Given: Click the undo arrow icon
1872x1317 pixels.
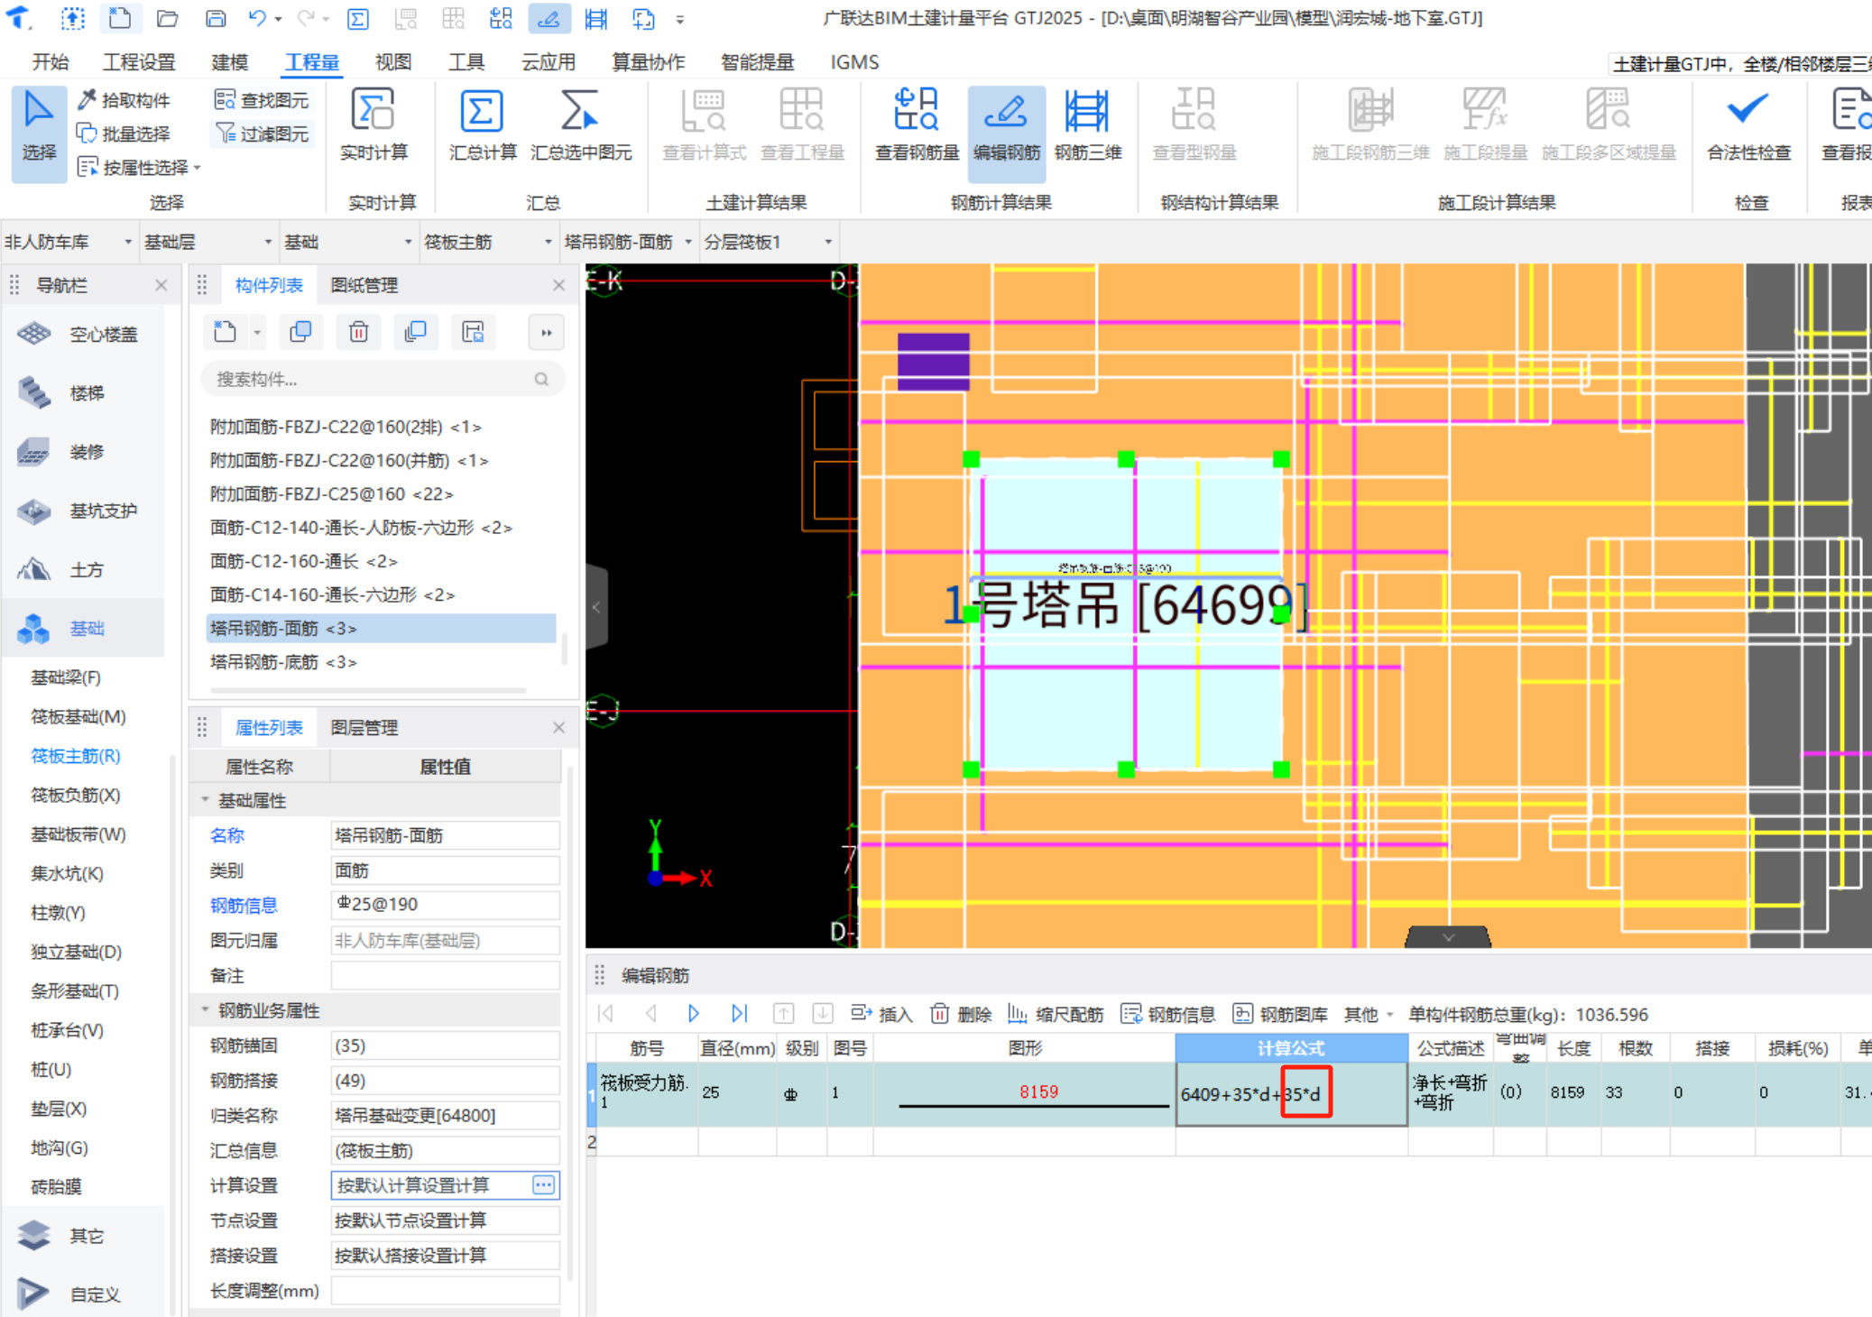Looking at the screenshot, I should click(x=257, y=18).
